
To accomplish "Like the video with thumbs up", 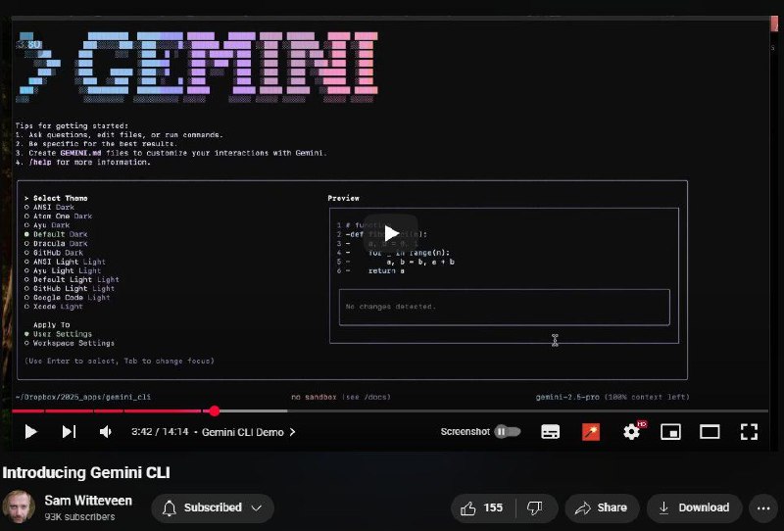I will point(482,508).
